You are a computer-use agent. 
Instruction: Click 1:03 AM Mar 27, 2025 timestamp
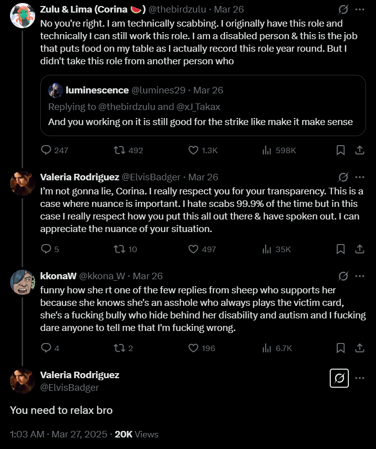click(x=58, y=434)
